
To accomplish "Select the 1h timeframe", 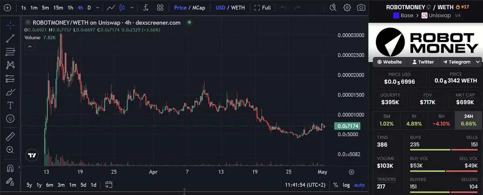I will [70, 7].
